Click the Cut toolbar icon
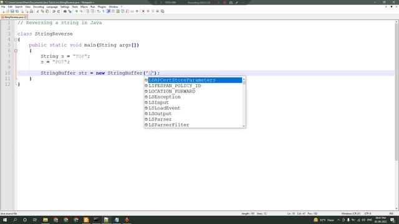This screenshot has width=399, height=224. coord(37,11)
